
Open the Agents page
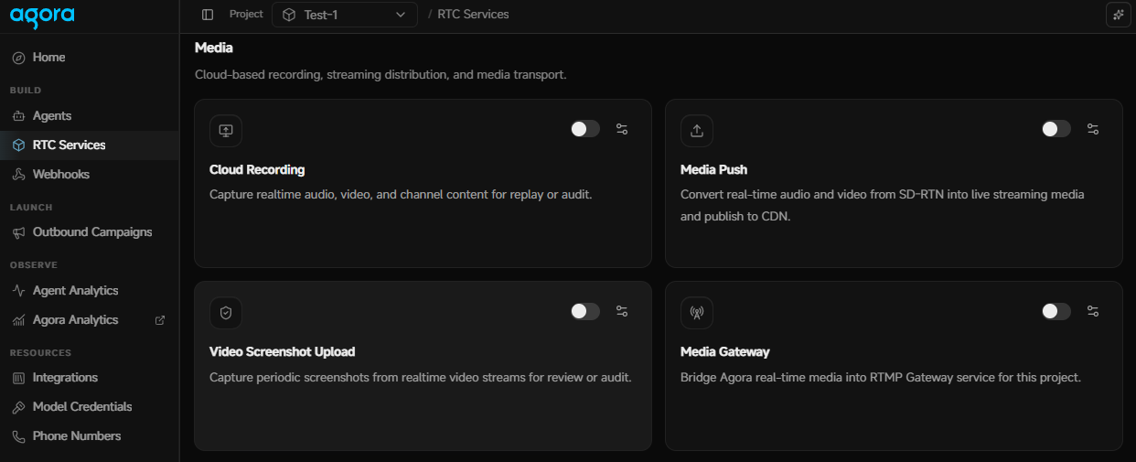(90, 116)
